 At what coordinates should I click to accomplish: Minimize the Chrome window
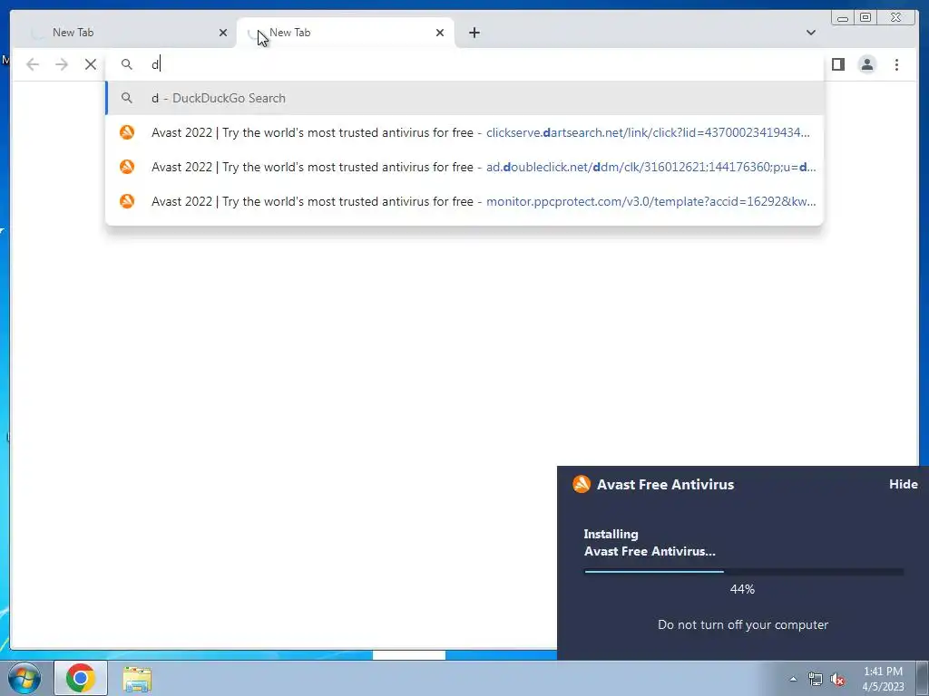(x=843, y=18)
